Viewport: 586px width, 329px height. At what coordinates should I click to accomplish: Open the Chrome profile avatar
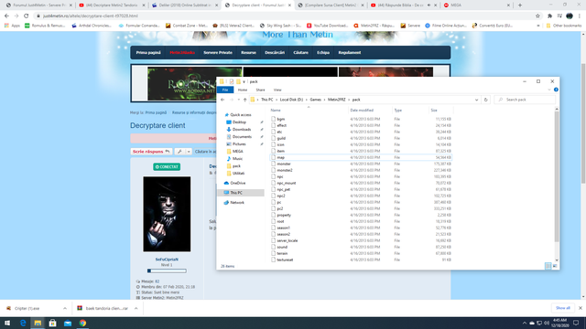[570, 16]
